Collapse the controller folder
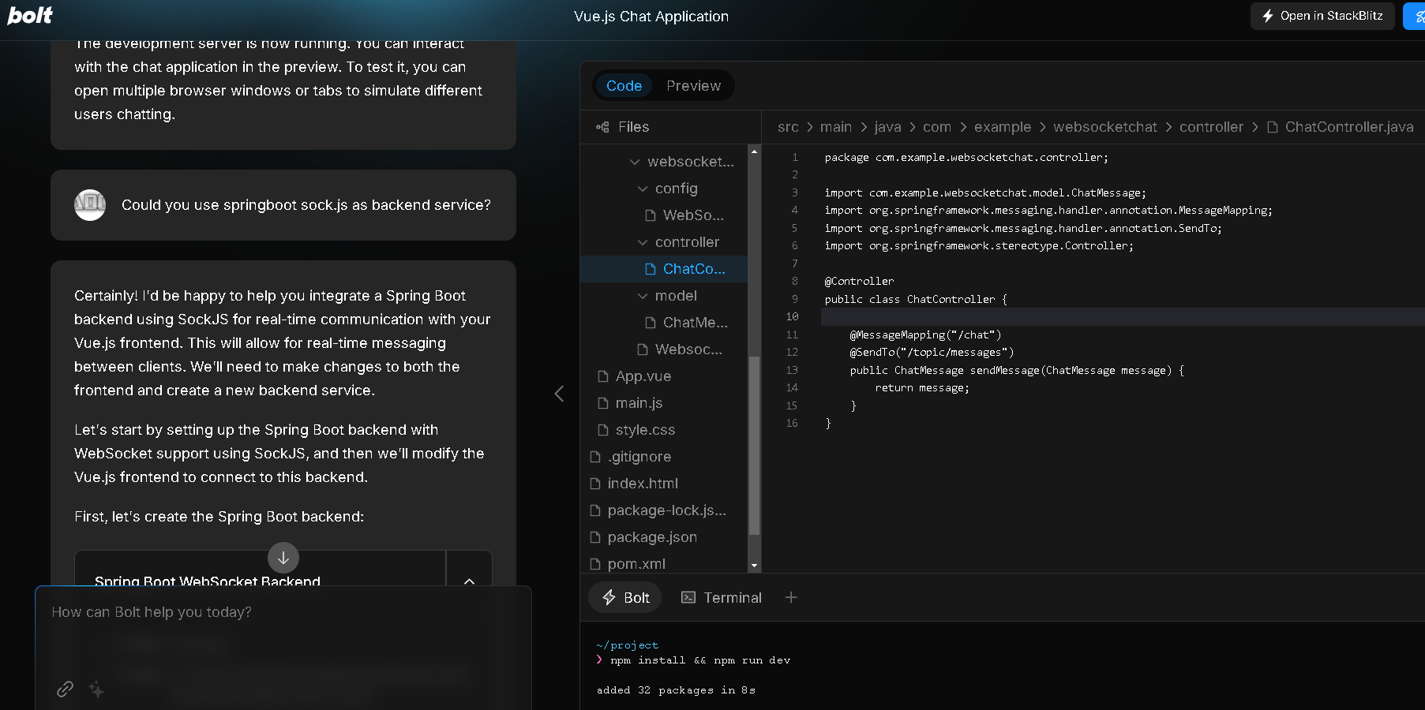 point(678,242)
